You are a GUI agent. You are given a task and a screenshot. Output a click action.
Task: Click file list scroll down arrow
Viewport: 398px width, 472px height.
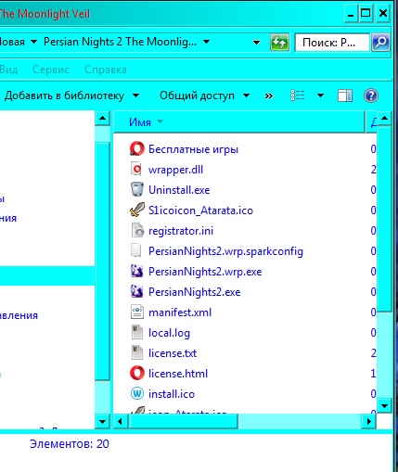384,405
